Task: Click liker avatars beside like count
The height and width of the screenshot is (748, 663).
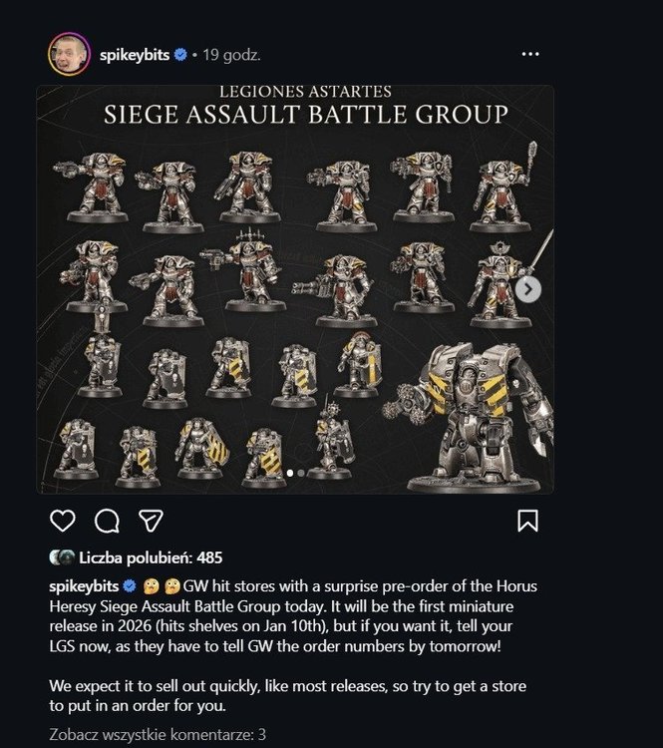Action: pos(62,558)
